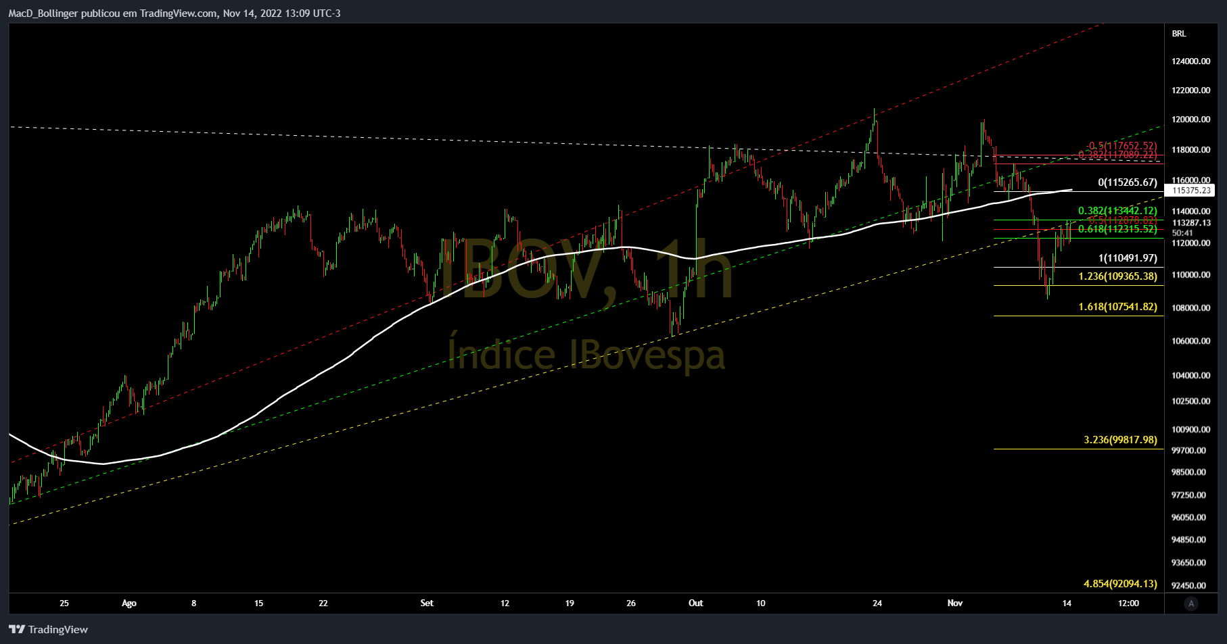The height and width of the screenshot is (644, 1227).
Task: Click the 115375.23 moving average price tag
Action: (x=1191, y=191)
